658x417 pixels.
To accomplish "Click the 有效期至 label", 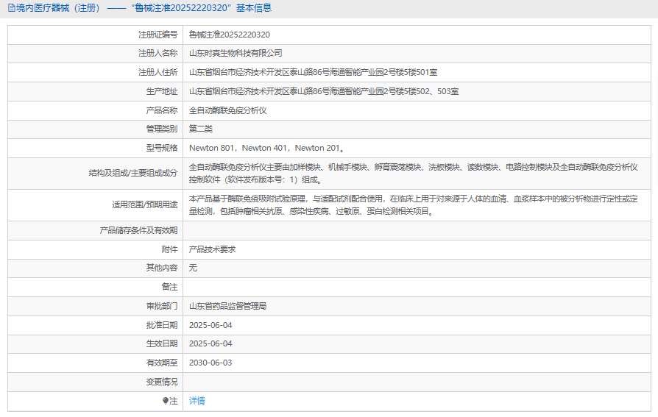I will (x=162, y=363).
